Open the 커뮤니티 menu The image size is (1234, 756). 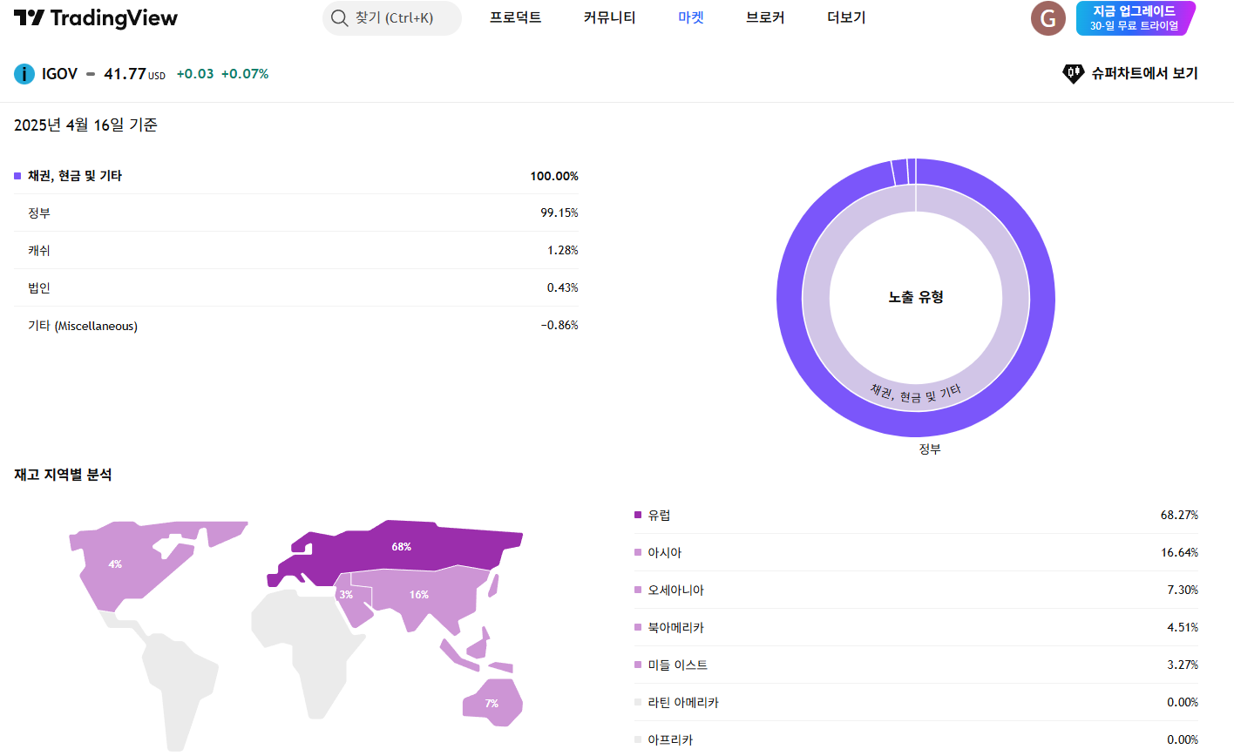(x=609, y=18)
